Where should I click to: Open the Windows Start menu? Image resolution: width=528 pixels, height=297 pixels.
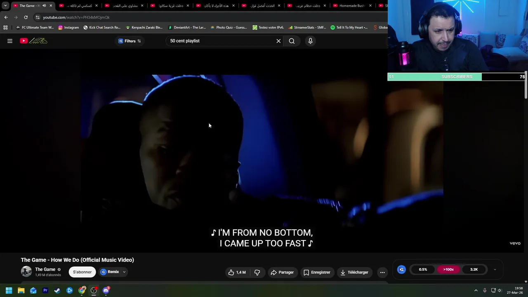point(9,290)
